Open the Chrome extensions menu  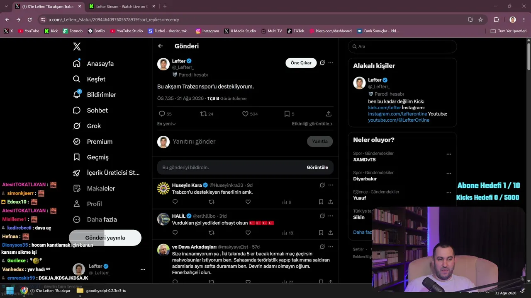(496, 19)
